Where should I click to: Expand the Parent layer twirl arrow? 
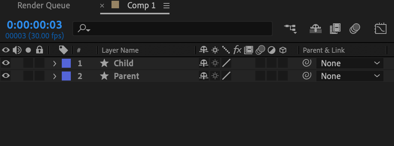coord(55,76)
